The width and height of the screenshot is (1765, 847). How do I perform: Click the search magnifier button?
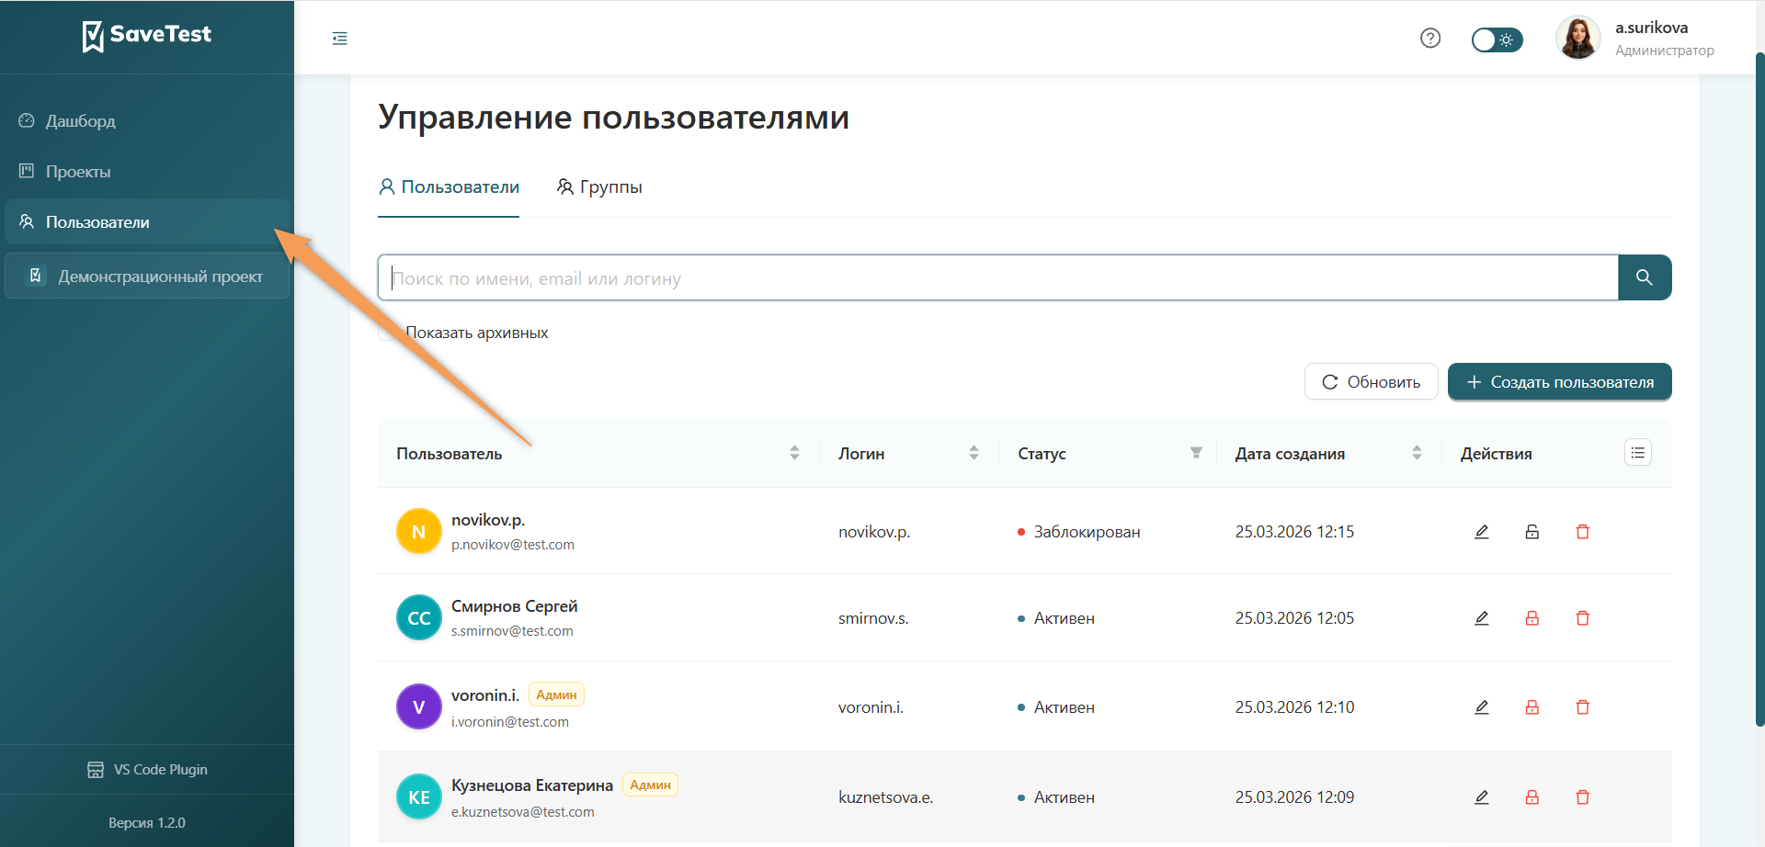1645,277
